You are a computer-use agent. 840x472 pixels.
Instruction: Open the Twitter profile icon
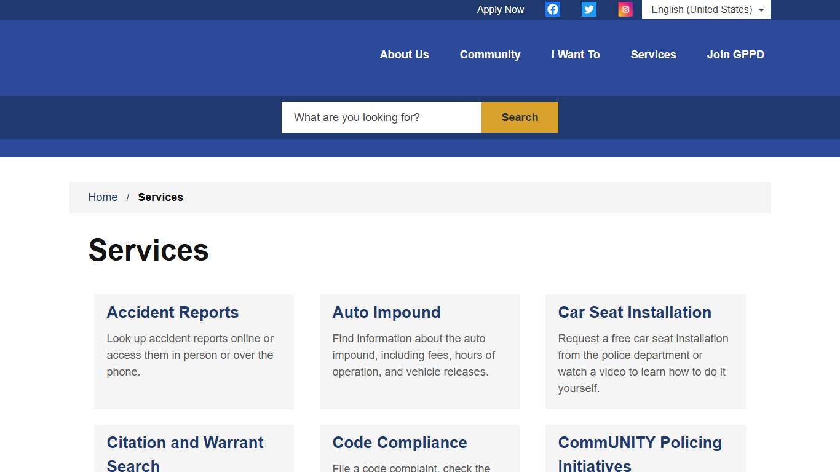point(588,9)
